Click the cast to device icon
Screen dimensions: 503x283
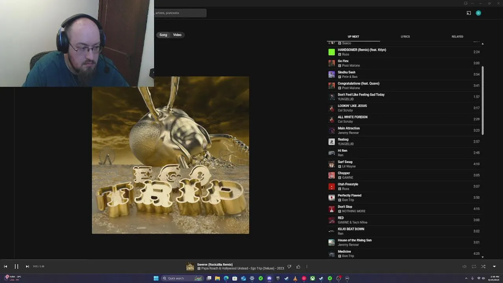click(469, 13)
